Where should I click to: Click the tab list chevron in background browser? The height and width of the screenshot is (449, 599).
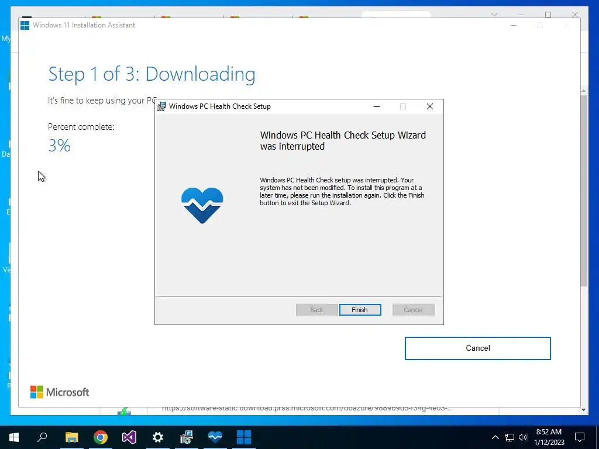click(494, 15)
